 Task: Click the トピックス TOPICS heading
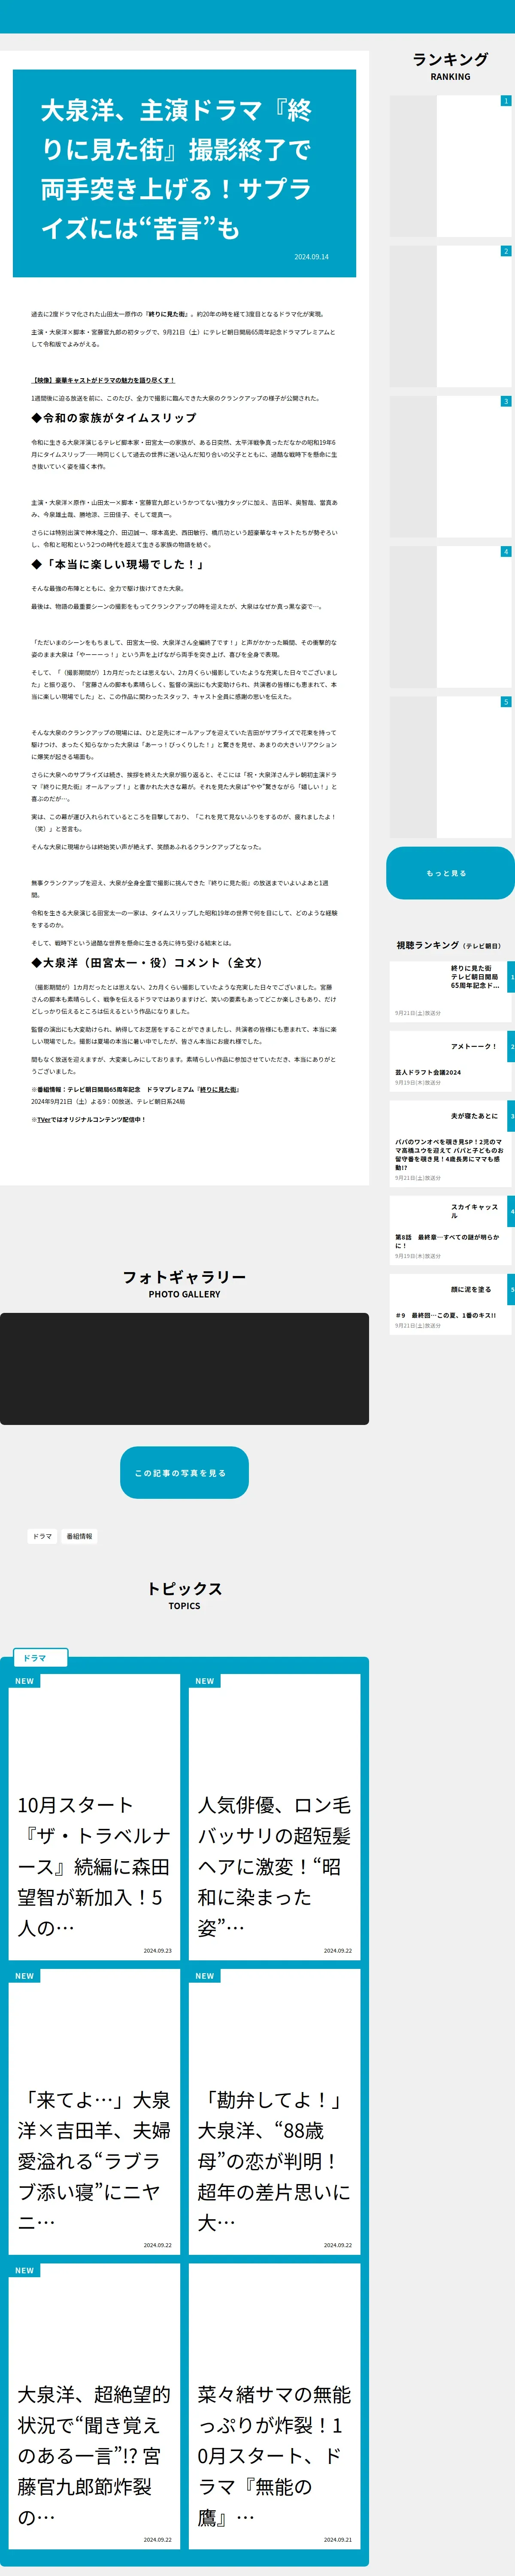click(184, 1596)
